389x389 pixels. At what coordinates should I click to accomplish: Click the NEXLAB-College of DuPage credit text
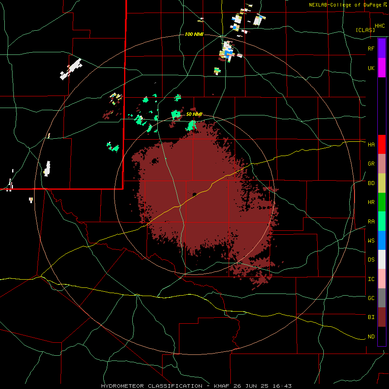tap(345, 5)
